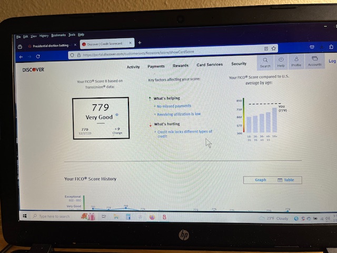The image size is (337, 253).
Task: Open the Pocket save icon in Firefox toolbar
Action: click(312, 47)
